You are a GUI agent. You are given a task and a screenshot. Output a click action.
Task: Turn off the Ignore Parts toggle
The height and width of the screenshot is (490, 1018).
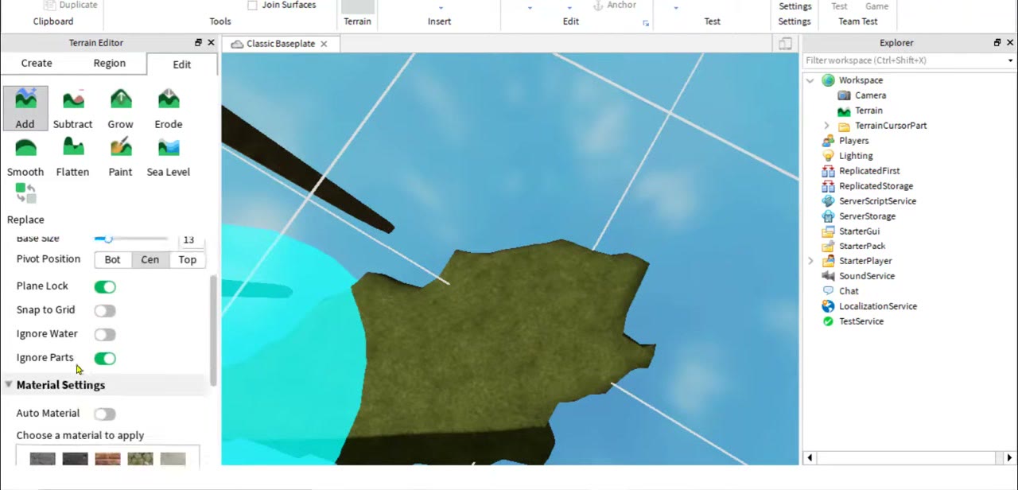coord(105,358)
